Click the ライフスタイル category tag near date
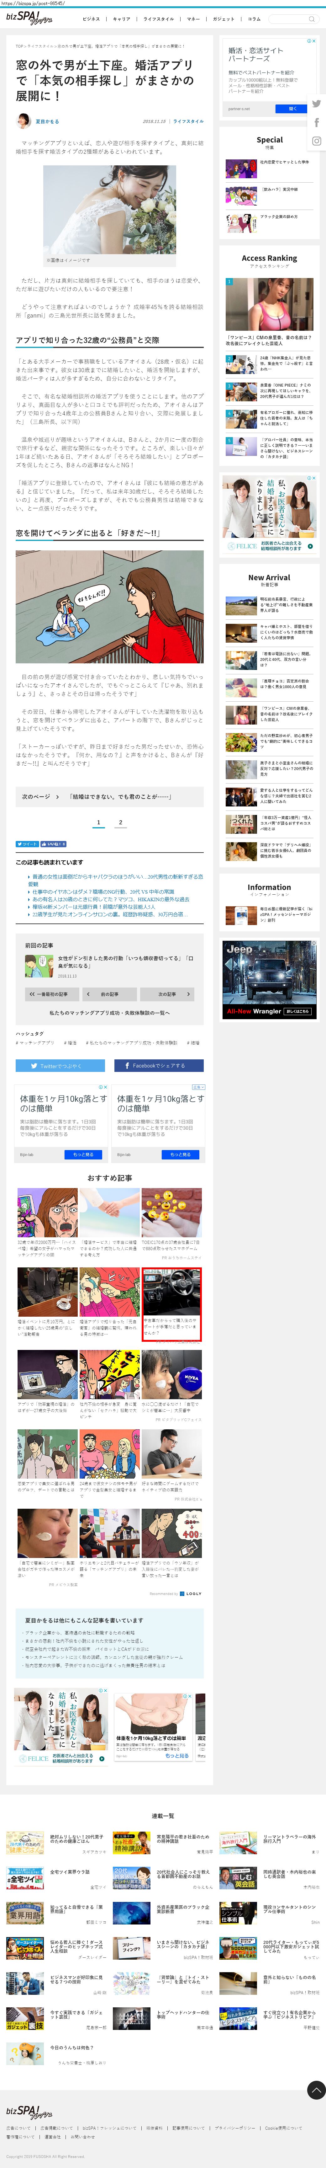 (188, 121)
